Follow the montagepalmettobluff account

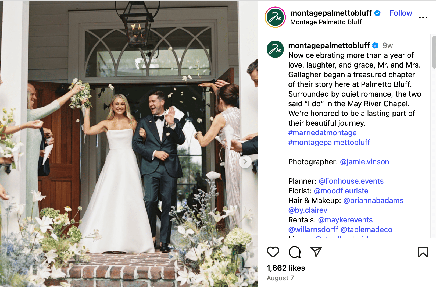coord(401,13)
